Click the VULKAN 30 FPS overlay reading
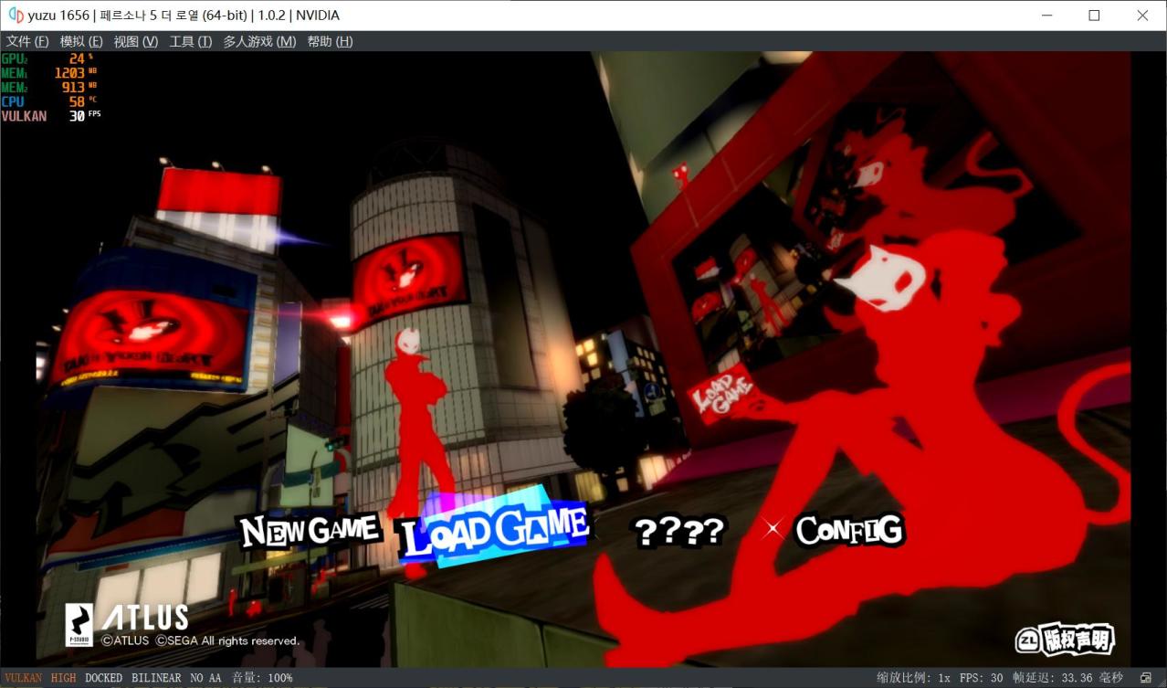The width and height of the screenshot is (1167, 688). (x=51, y=117)
